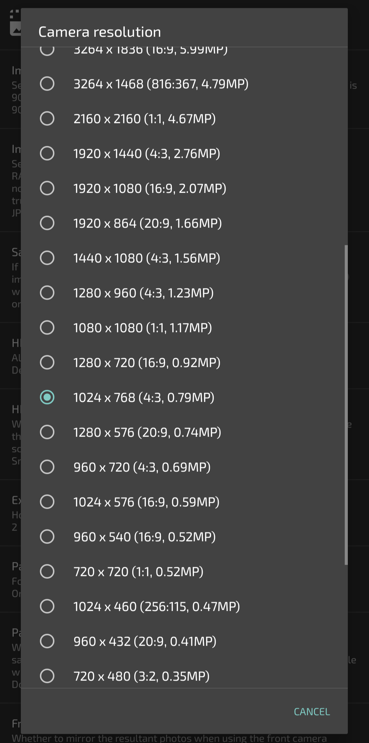369x743 pixels.
Task: Cancel the Camera resolution dialog
Action: 312,712
